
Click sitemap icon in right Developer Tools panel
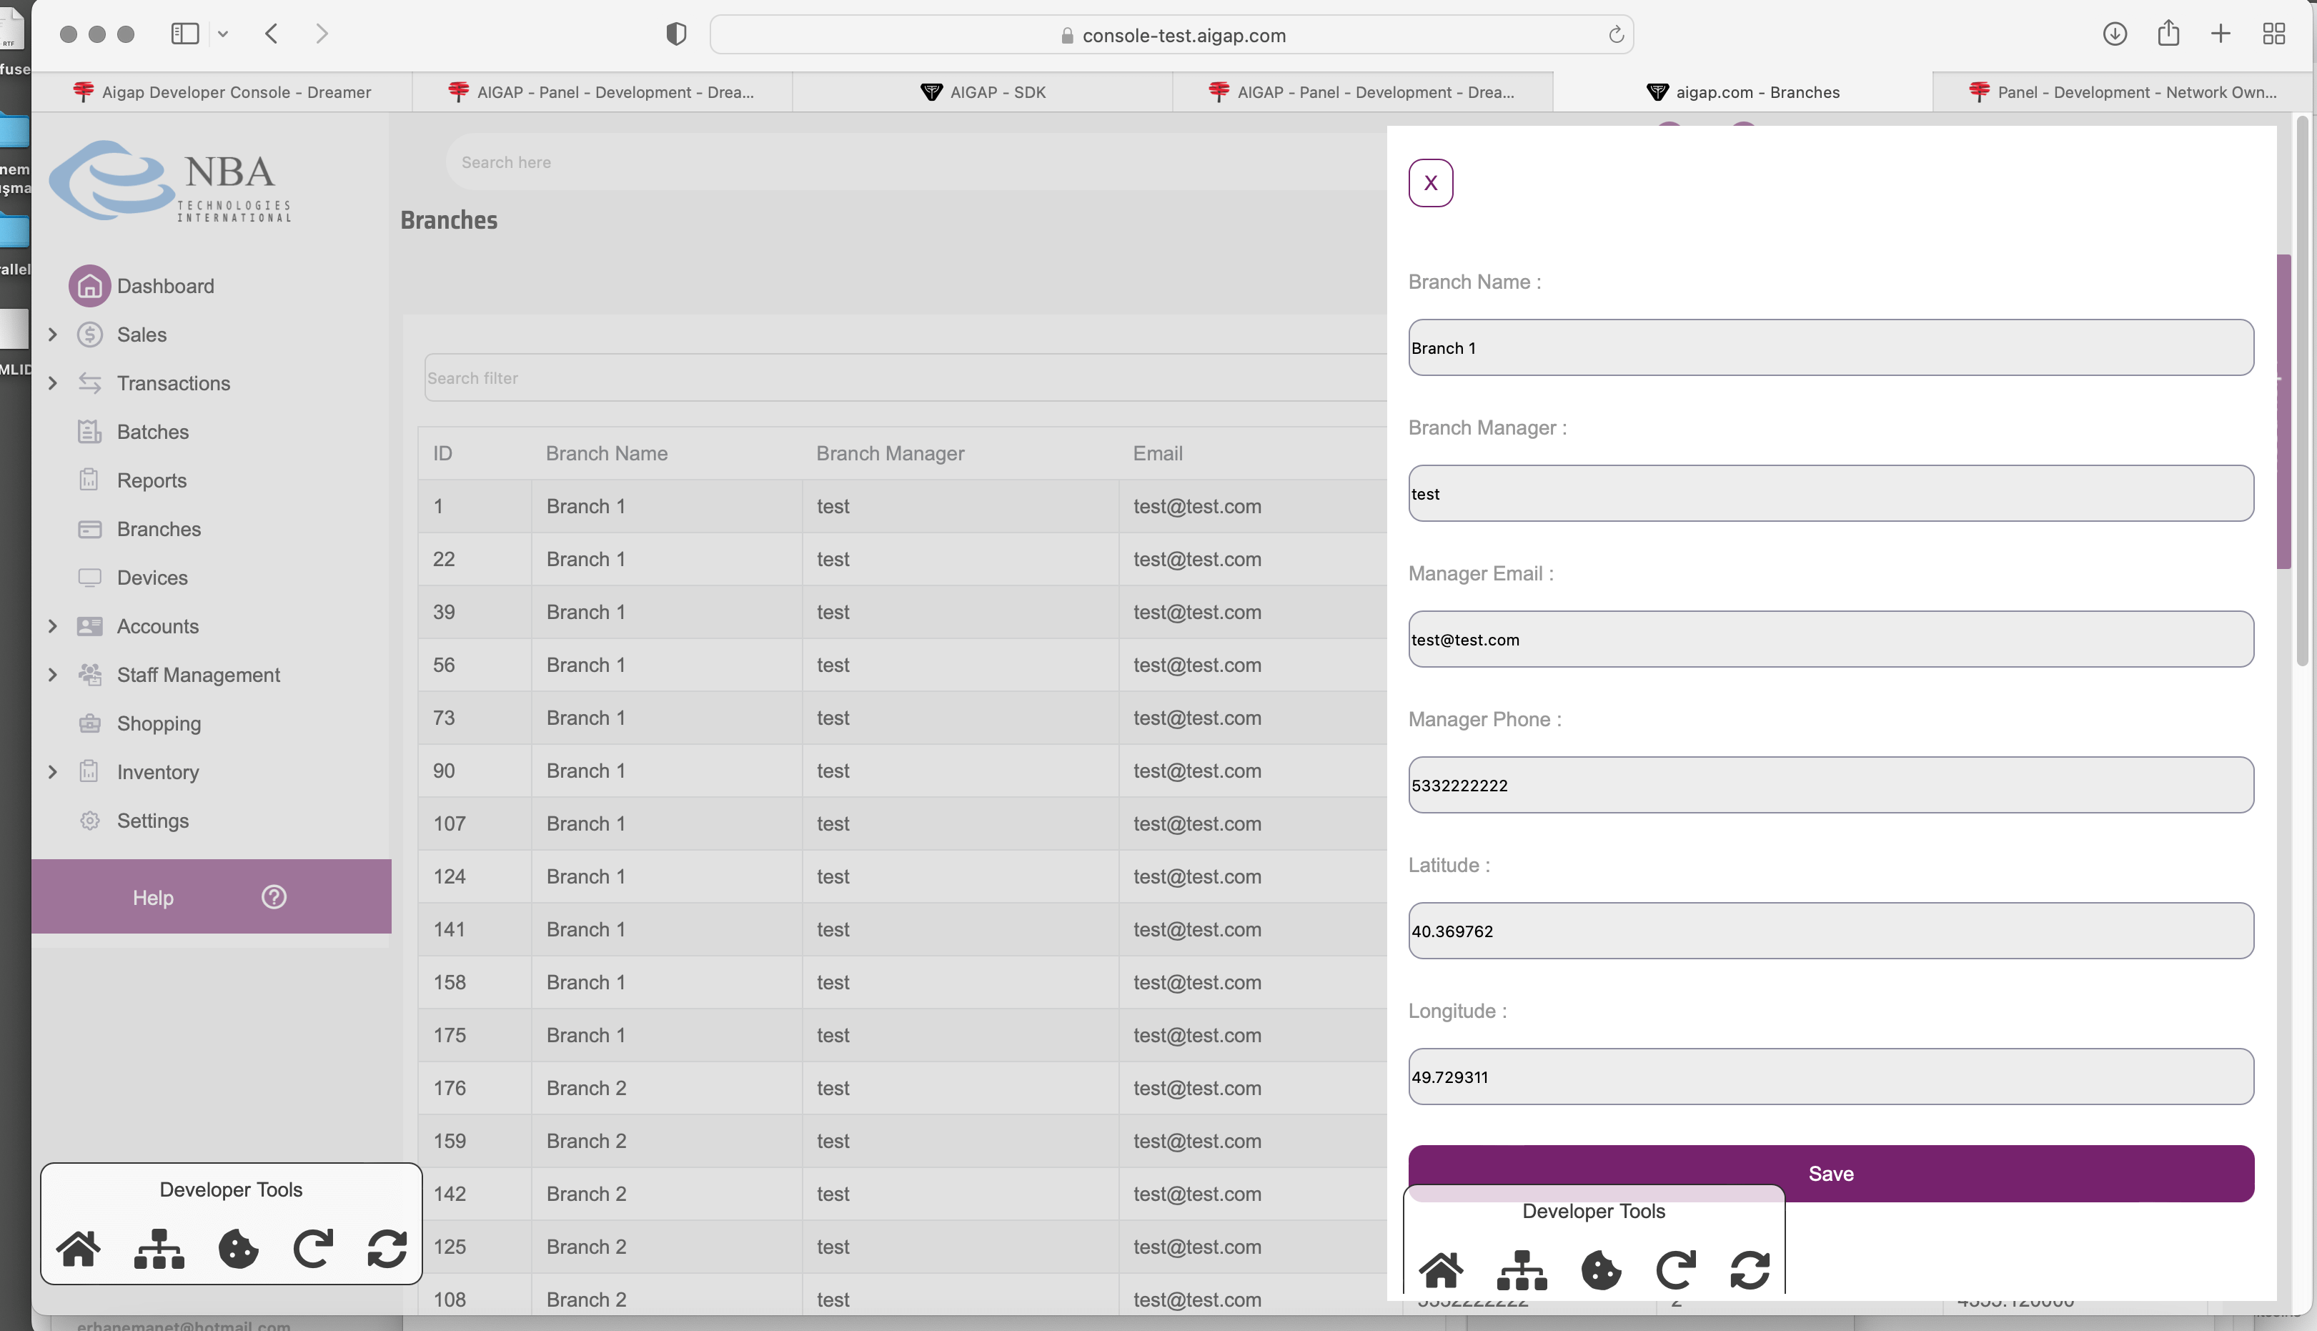(1522, 1270)
